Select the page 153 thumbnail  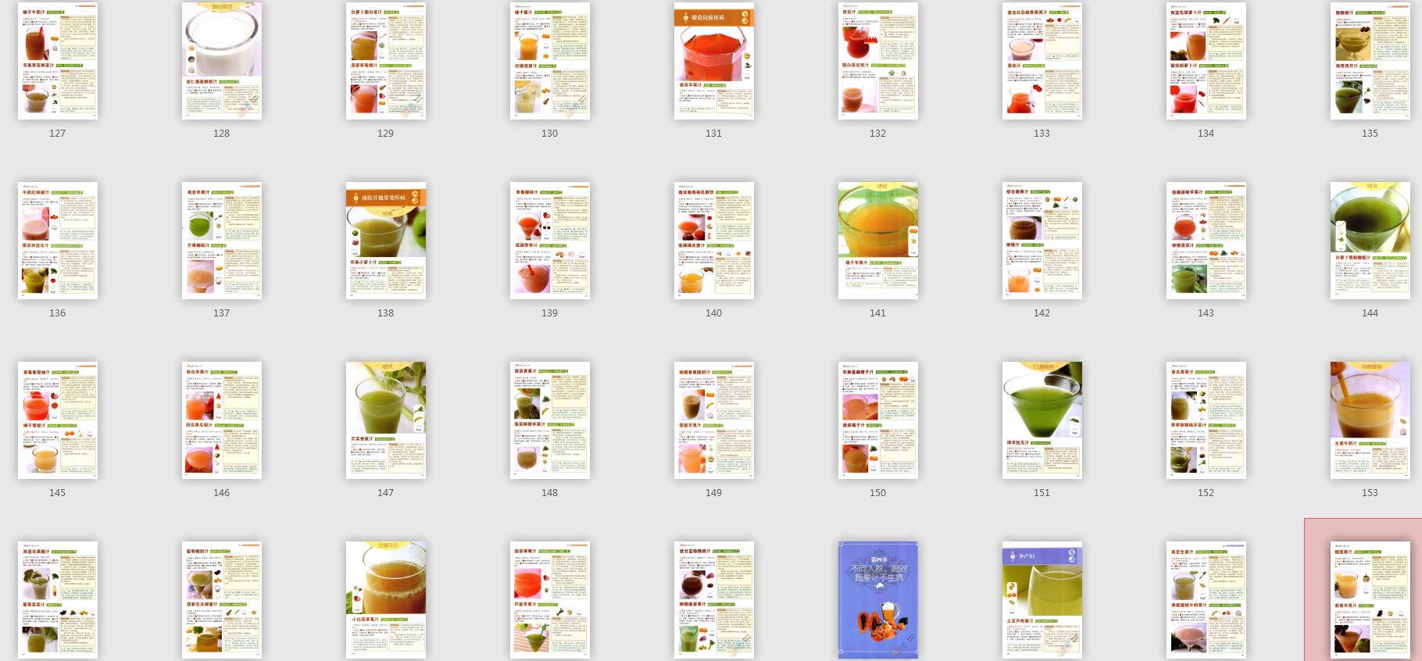click(x=1370, y=420)
